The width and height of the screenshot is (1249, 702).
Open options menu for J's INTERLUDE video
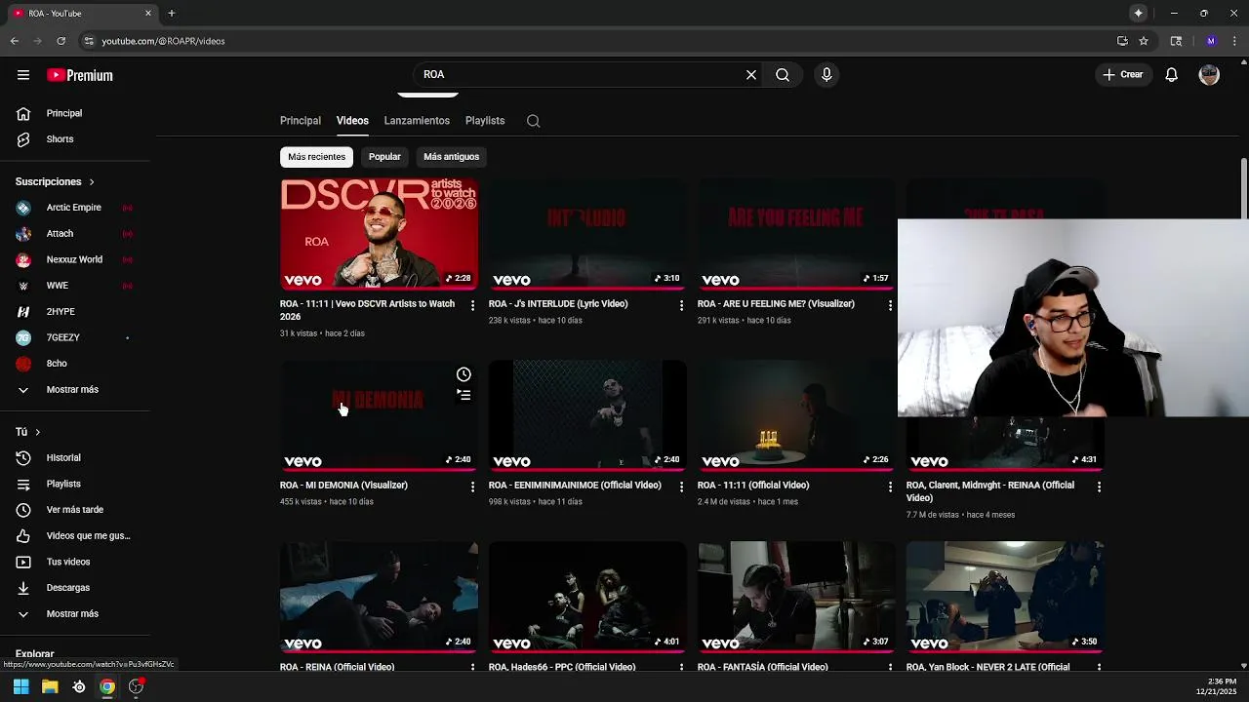click(681, 305)
